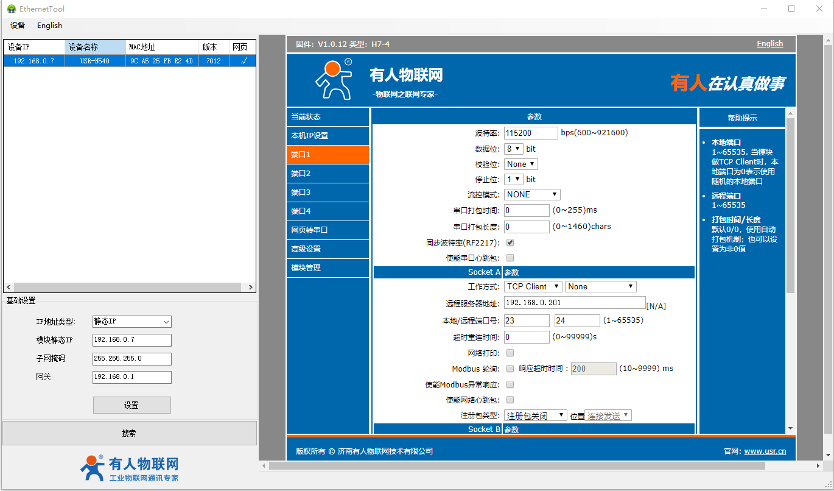Click the 波特率 input field
Image resolution: width=834 pixels, height=491 pixels.
[x=531, y=133]
